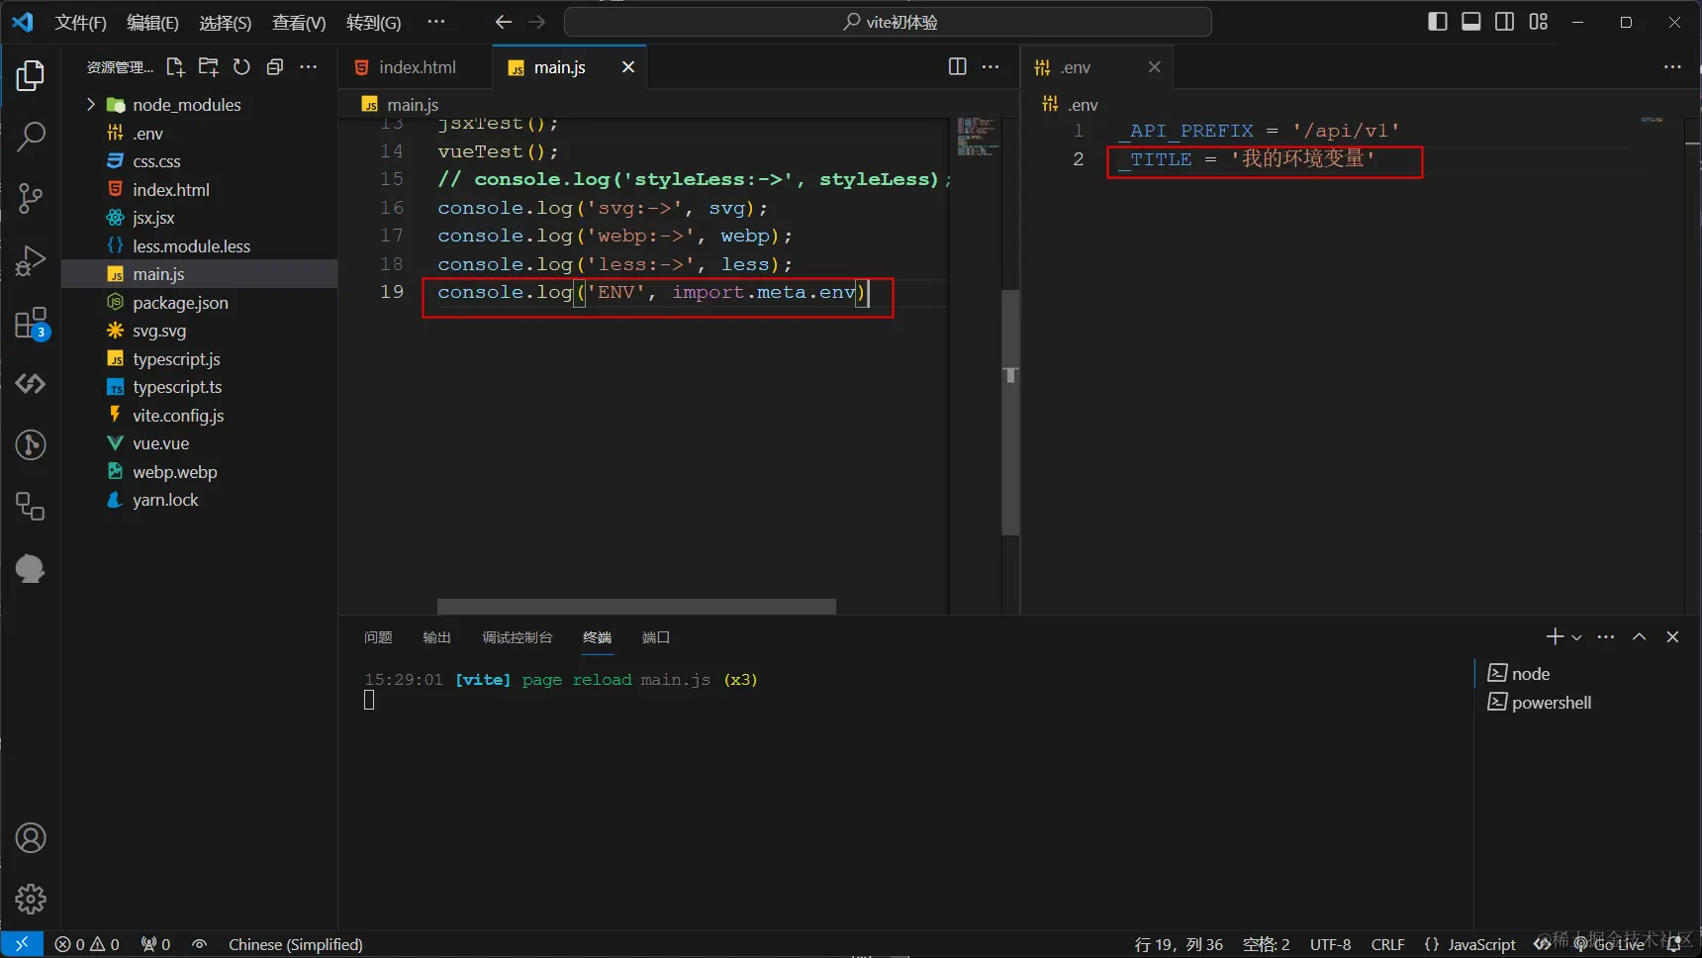The width and height of the screenshot is (1702, 958).
Task: Launch a new terminal with plus icon
Action: [1555, 636]
